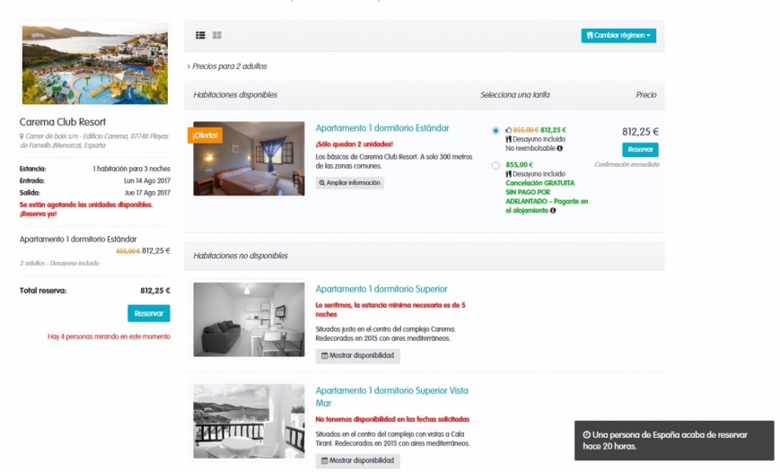Select the 855,00 € free cancellation rate

pyautogui.click(x=495, y=165)
